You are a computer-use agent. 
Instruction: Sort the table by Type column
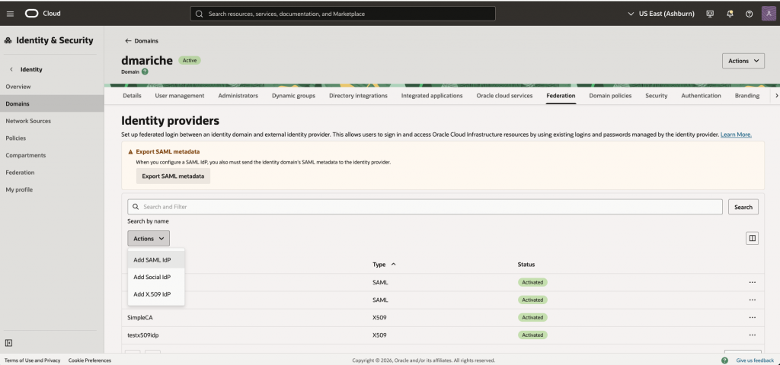pos(384,265)
